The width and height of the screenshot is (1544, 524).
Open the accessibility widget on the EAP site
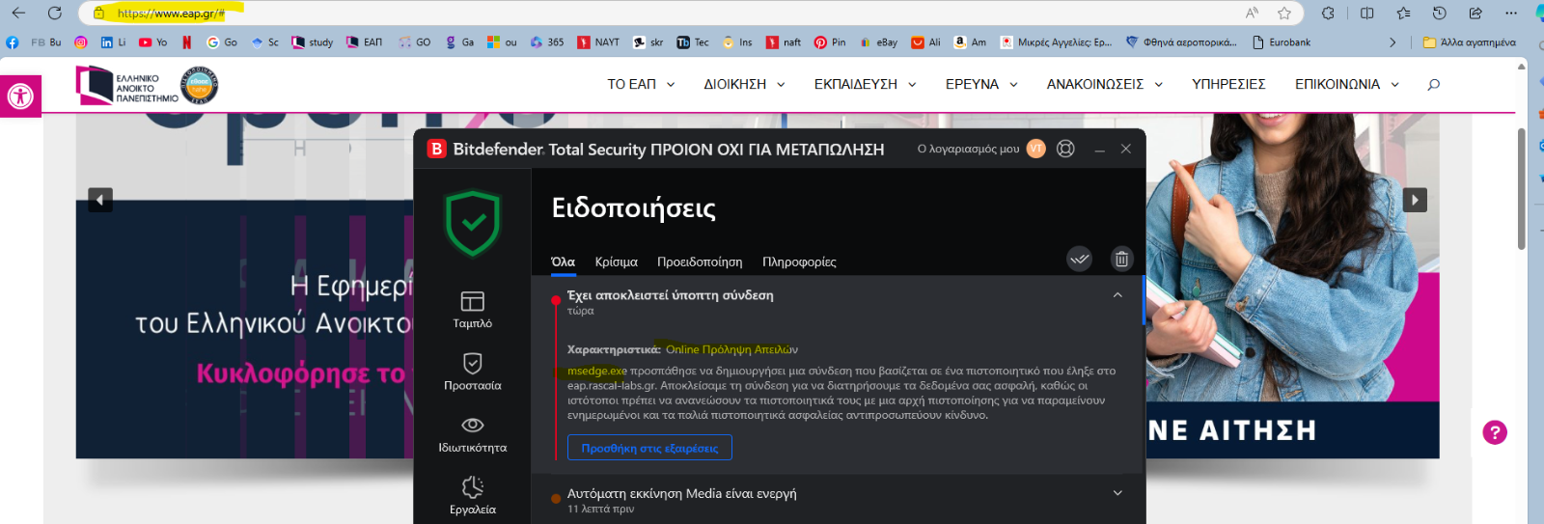tap(20, 97)
